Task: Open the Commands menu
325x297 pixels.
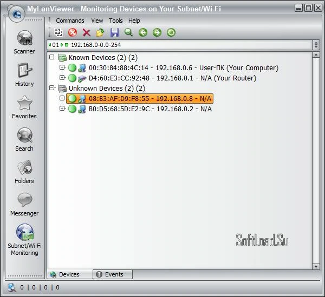Action: pyautogui.click(x=70, y=21)
